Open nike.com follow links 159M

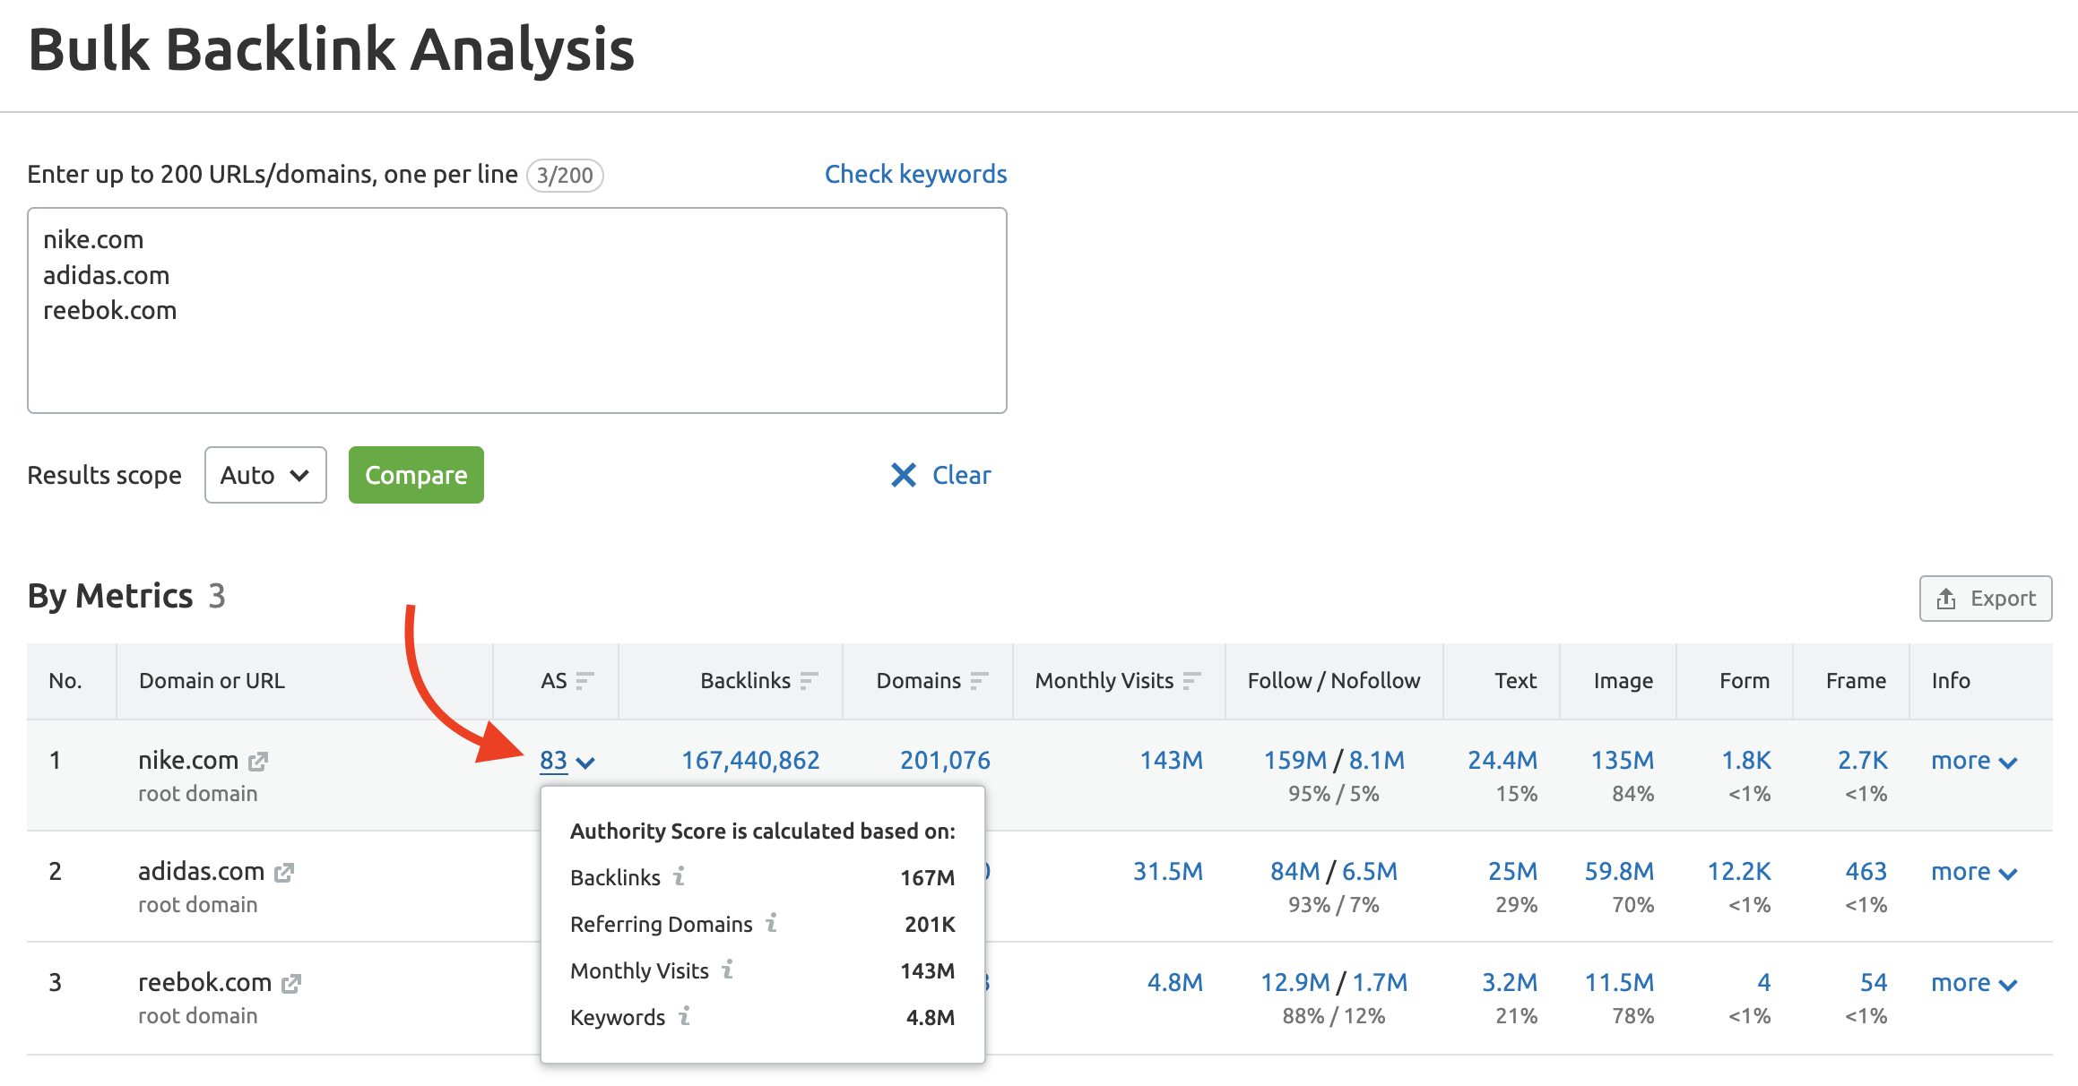[1294, 761]
